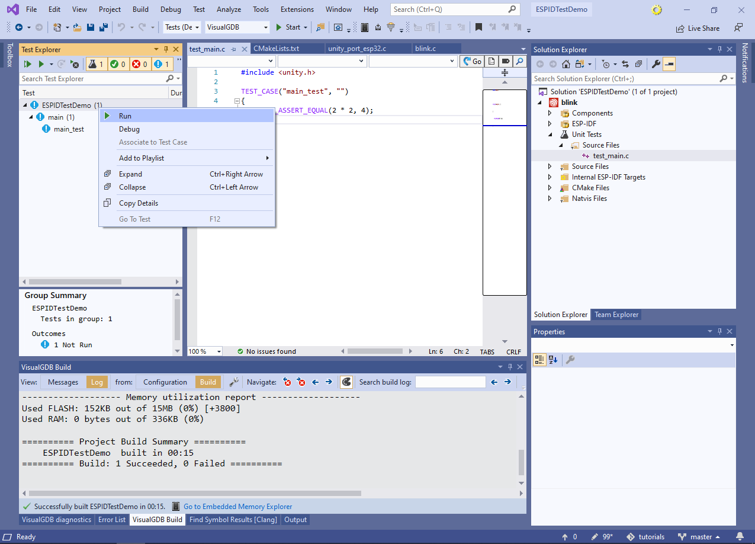Open build settings wrench in VisualGDB Build

(x=234, y=382)
